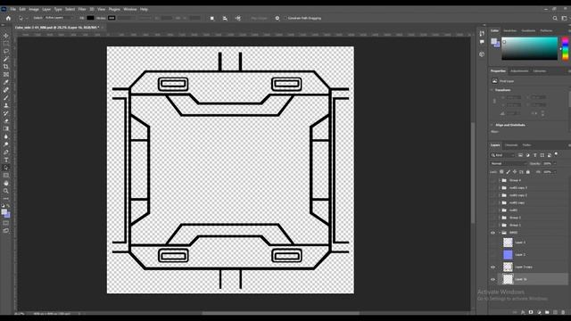The width and height of the screenshot is (571, 321).
Task: Select the Horizontal Type tool
Action: (x=6, y=160)
